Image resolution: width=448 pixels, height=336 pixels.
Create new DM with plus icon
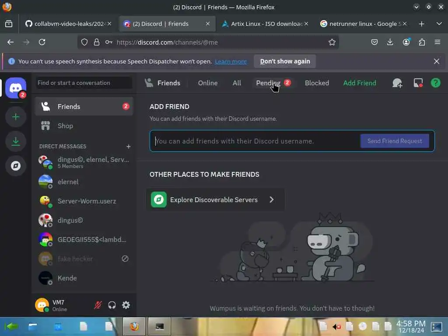tap(128, 146)
